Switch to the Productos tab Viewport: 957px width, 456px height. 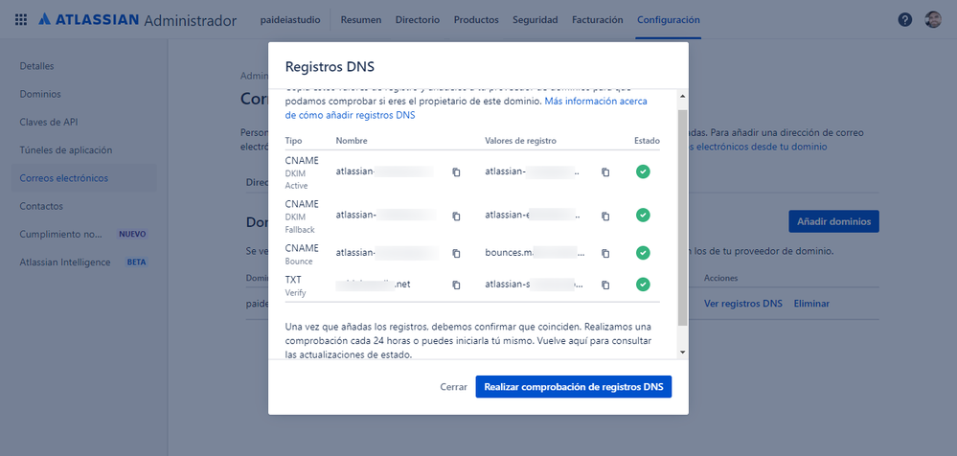click(476, 19)
